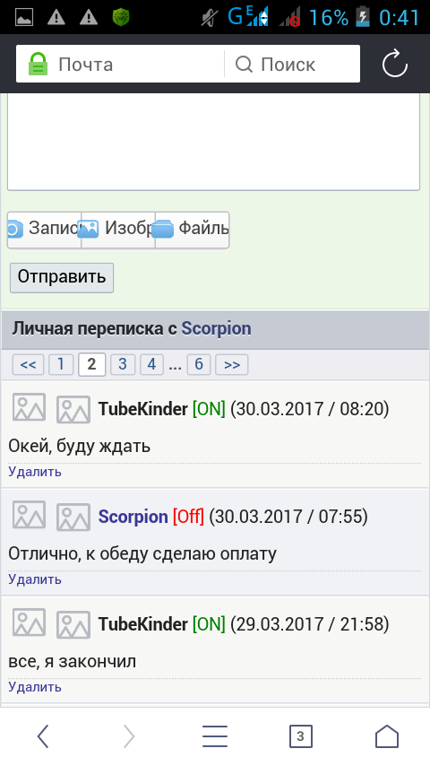Tap the search magnifier icon
The height and width of the screenshot is (766, 430).
[x=244, y=64]
